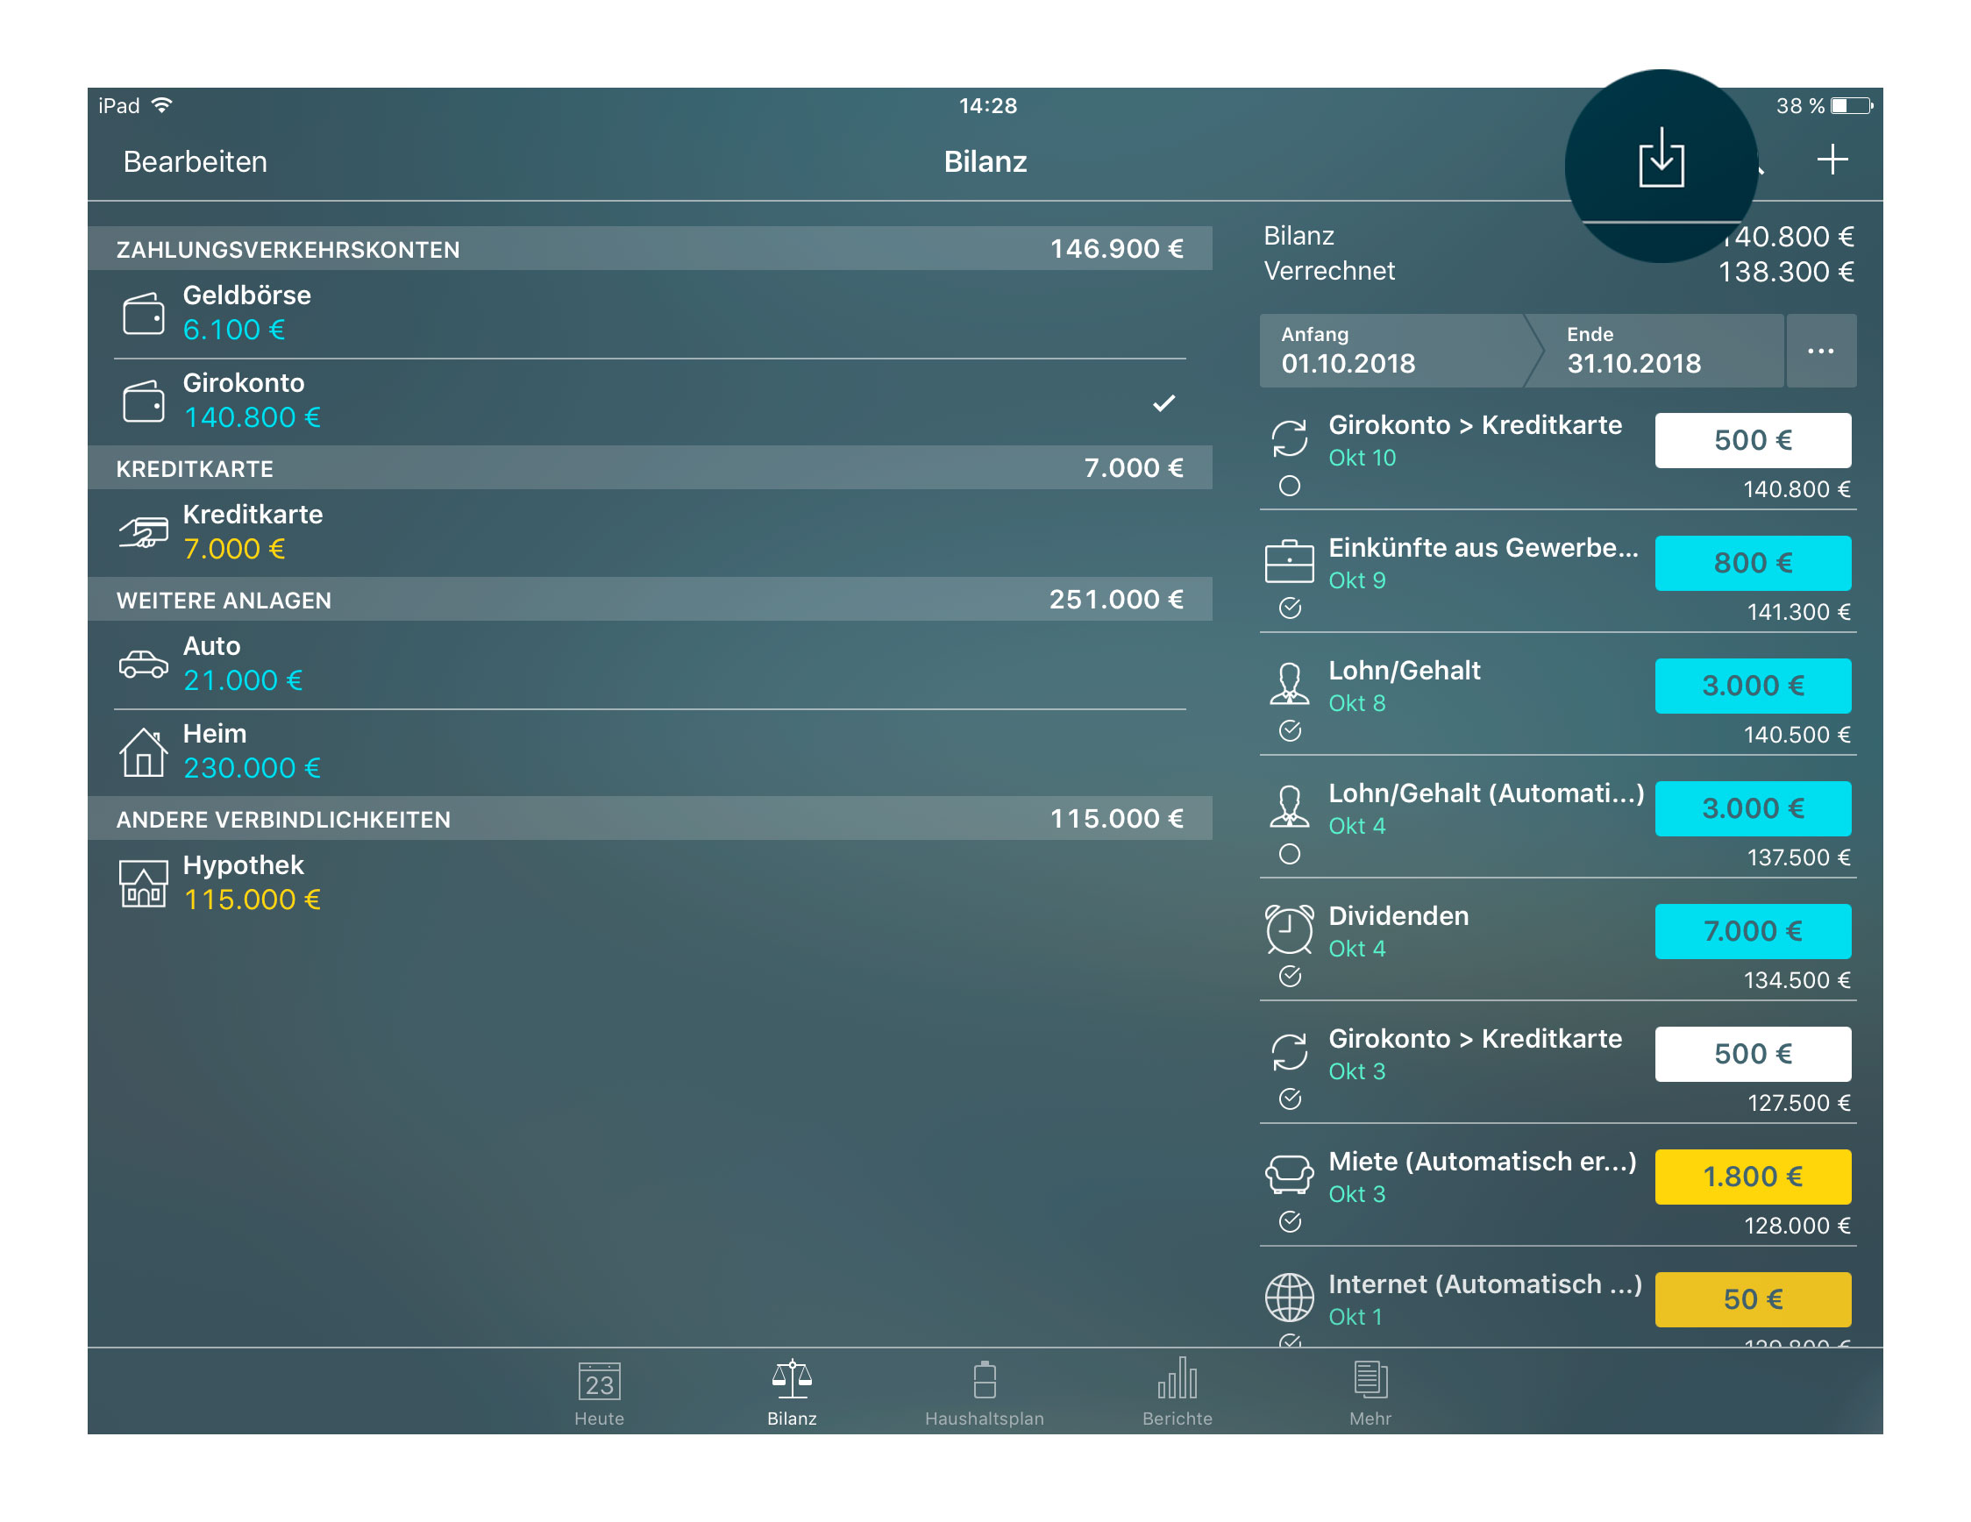Screen dimensions: 1971x1522
Task: Select the Auto 21.000 € account
Action: point(650,664)
